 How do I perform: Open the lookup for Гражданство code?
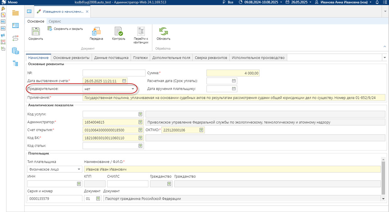[169, 184]
